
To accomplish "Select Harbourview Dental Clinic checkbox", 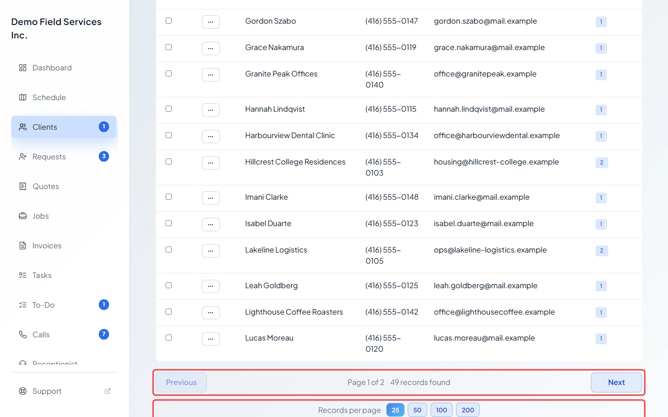I will (169, 135).
